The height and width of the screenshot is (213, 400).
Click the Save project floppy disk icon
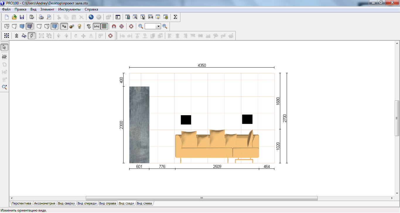point(22,17)
